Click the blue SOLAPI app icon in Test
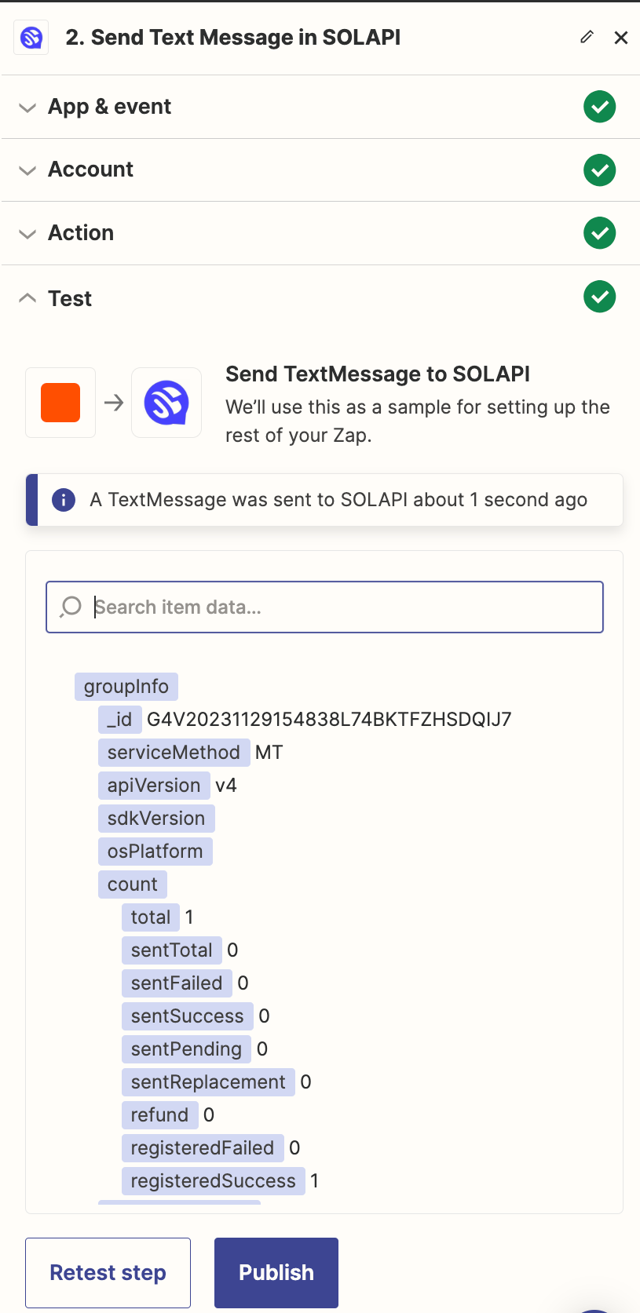 click(x=166, y=403)
